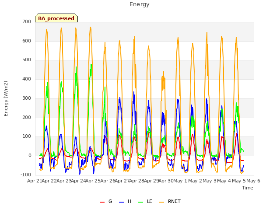Click the 400 y-axis tick label
Image resolution: width=280 pixels, height=210 pixels.
tap(27, 79)
